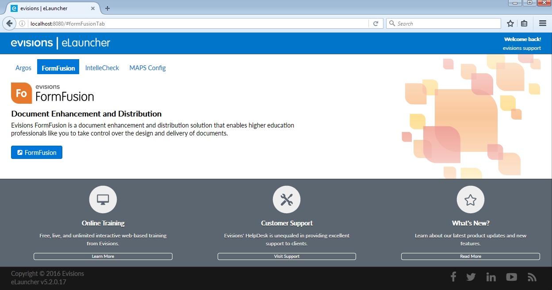
Task: Click the Customer Support heading
Action: (x=287, y=223)
